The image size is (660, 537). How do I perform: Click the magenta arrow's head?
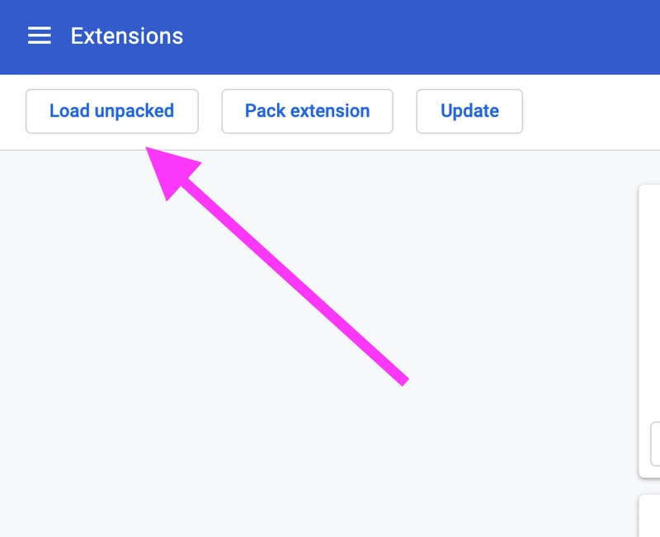[x=171, y=171]
